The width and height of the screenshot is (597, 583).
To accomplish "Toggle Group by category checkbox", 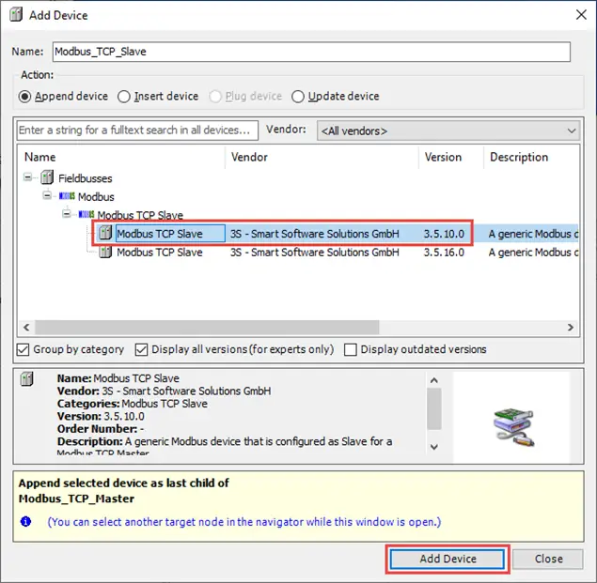I will click(23, 349).
